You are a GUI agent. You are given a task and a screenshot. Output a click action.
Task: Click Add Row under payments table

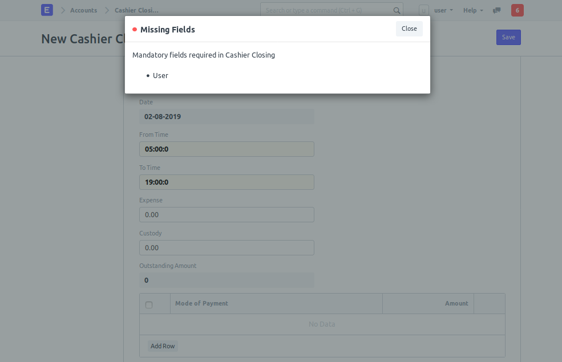(x=163, y=346)
